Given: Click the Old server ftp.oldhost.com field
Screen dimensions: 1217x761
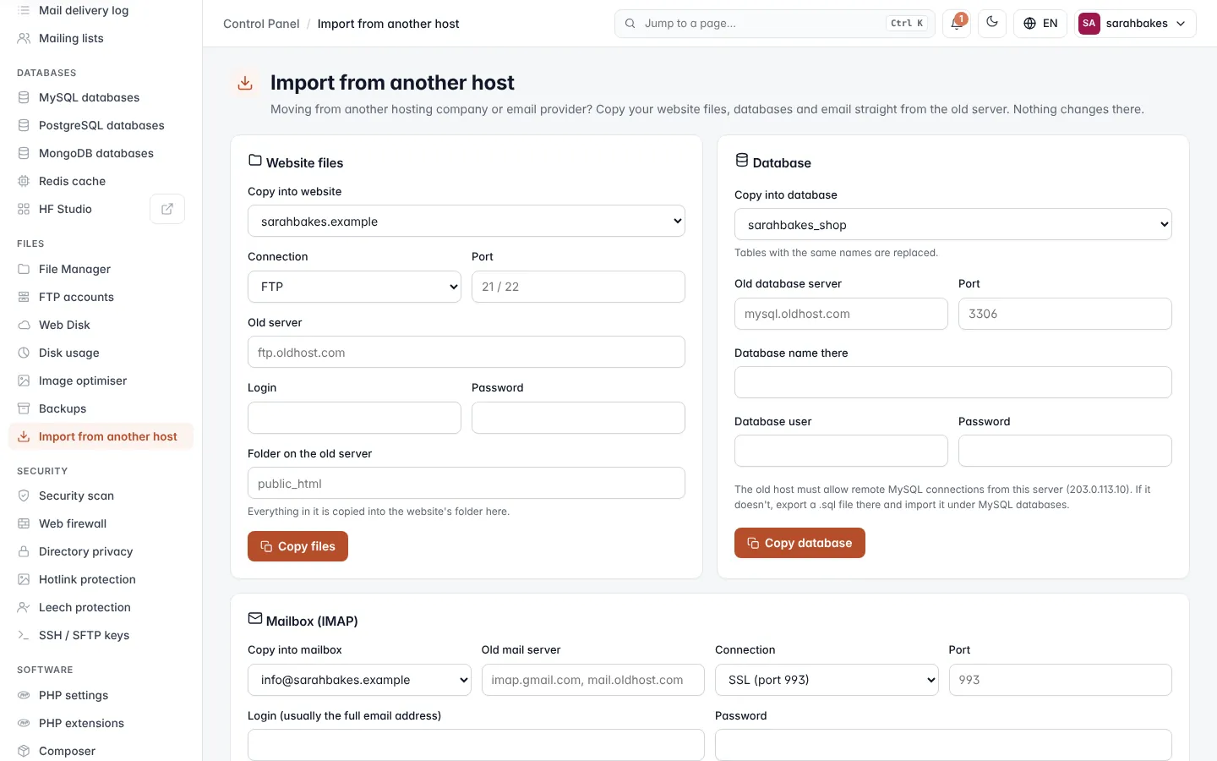Looking at the screenshot, I should pos(467,353).
